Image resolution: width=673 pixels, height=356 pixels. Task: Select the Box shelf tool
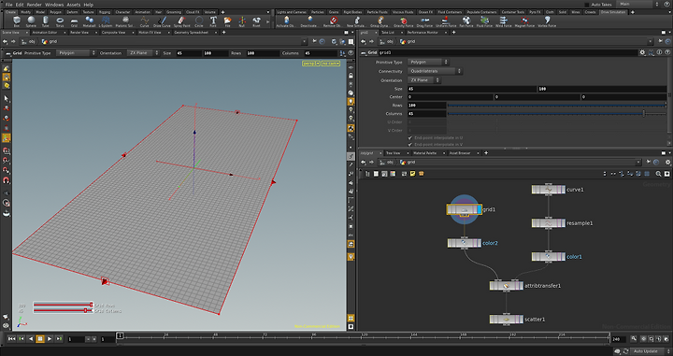17,21
